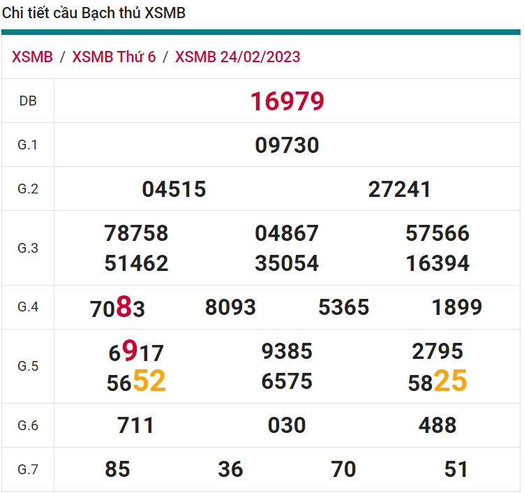Click the G.5 number 5825 with orange highlight
The height and width of the screenshot is (493, 524).
coord(437,382)
